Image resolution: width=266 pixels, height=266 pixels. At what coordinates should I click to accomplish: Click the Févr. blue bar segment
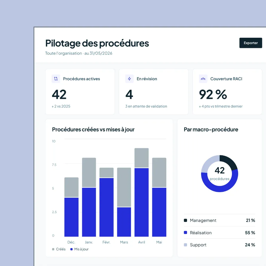click(x=106, y=207)
